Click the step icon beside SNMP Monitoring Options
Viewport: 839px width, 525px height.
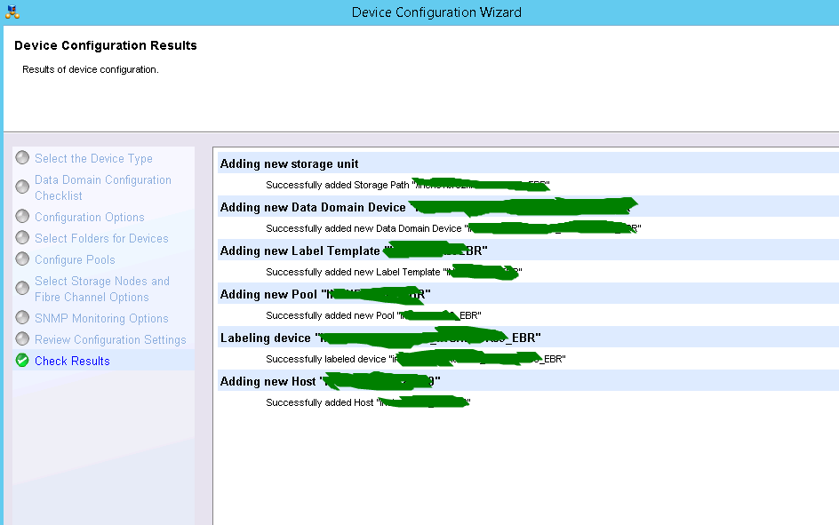click(x=22, y=317)
